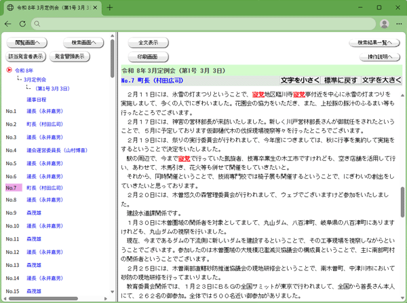Focus the browser address bar field
This screenshot has height=303, width=407.
pos(203,24)
